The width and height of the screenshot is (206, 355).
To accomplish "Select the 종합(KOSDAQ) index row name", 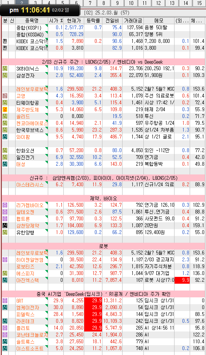I will (x=30, y=35).
